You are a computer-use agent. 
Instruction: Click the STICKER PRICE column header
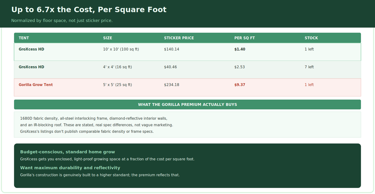coord(179,38)
